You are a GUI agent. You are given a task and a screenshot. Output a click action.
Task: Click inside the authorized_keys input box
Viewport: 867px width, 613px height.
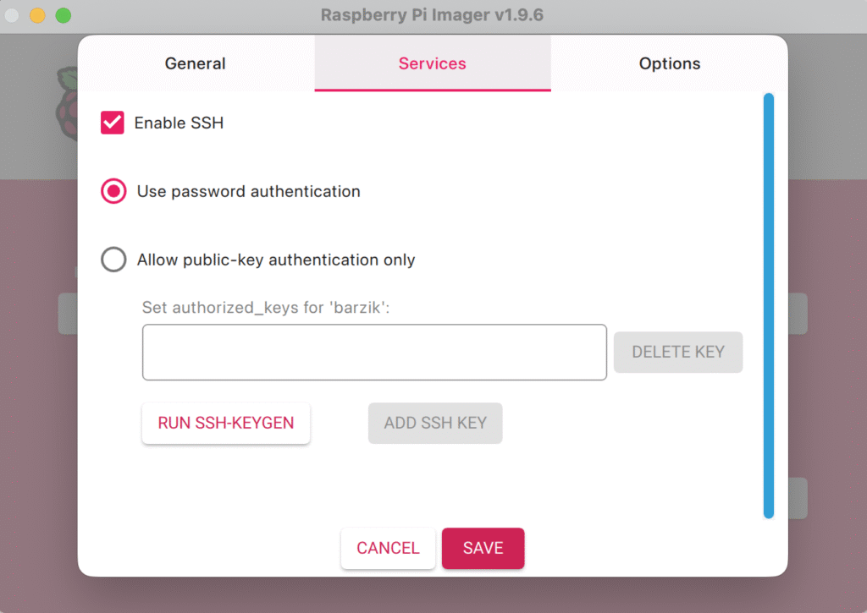click(374, 352)
